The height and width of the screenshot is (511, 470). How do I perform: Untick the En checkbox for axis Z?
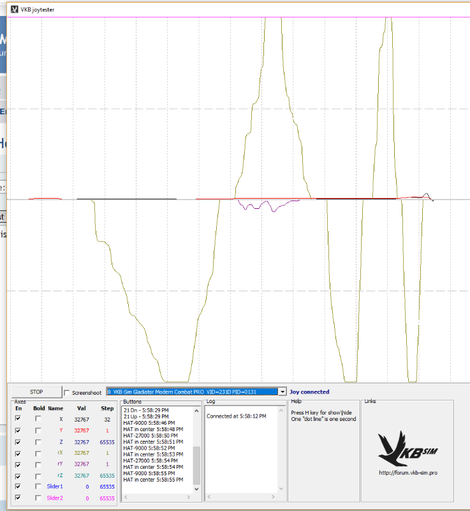click(x=18, y=442)
